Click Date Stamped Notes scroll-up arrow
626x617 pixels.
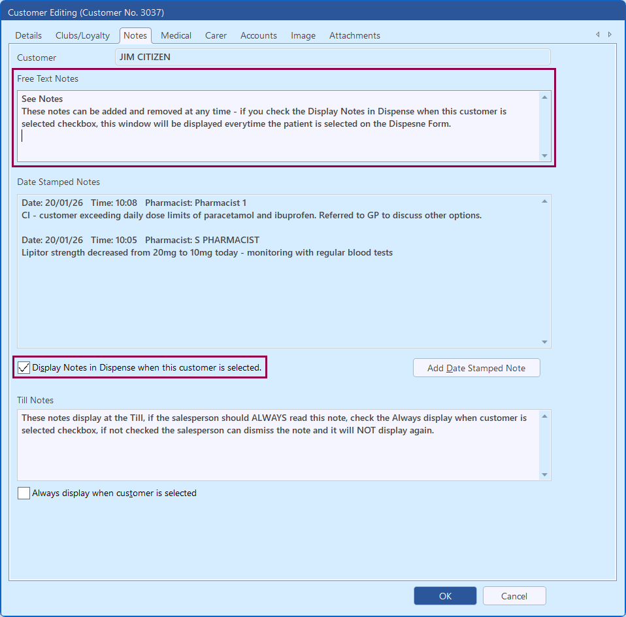click(544, 201)
